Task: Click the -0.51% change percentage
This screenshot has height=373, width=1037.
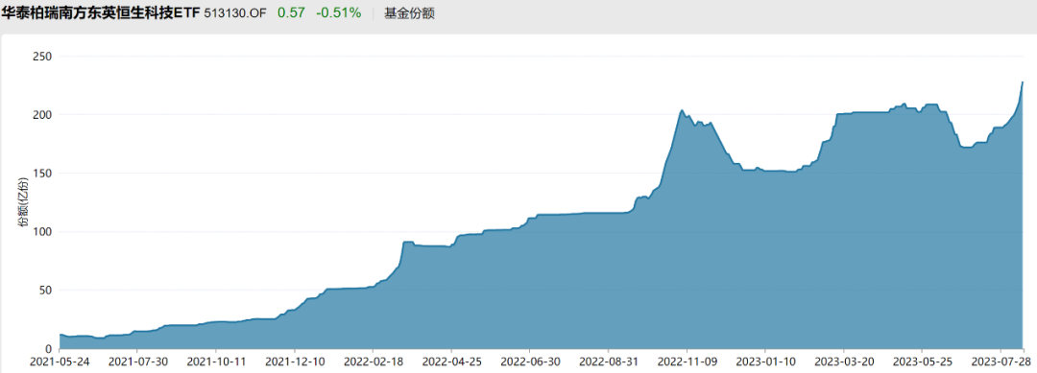Action: (x=339, y=13)
